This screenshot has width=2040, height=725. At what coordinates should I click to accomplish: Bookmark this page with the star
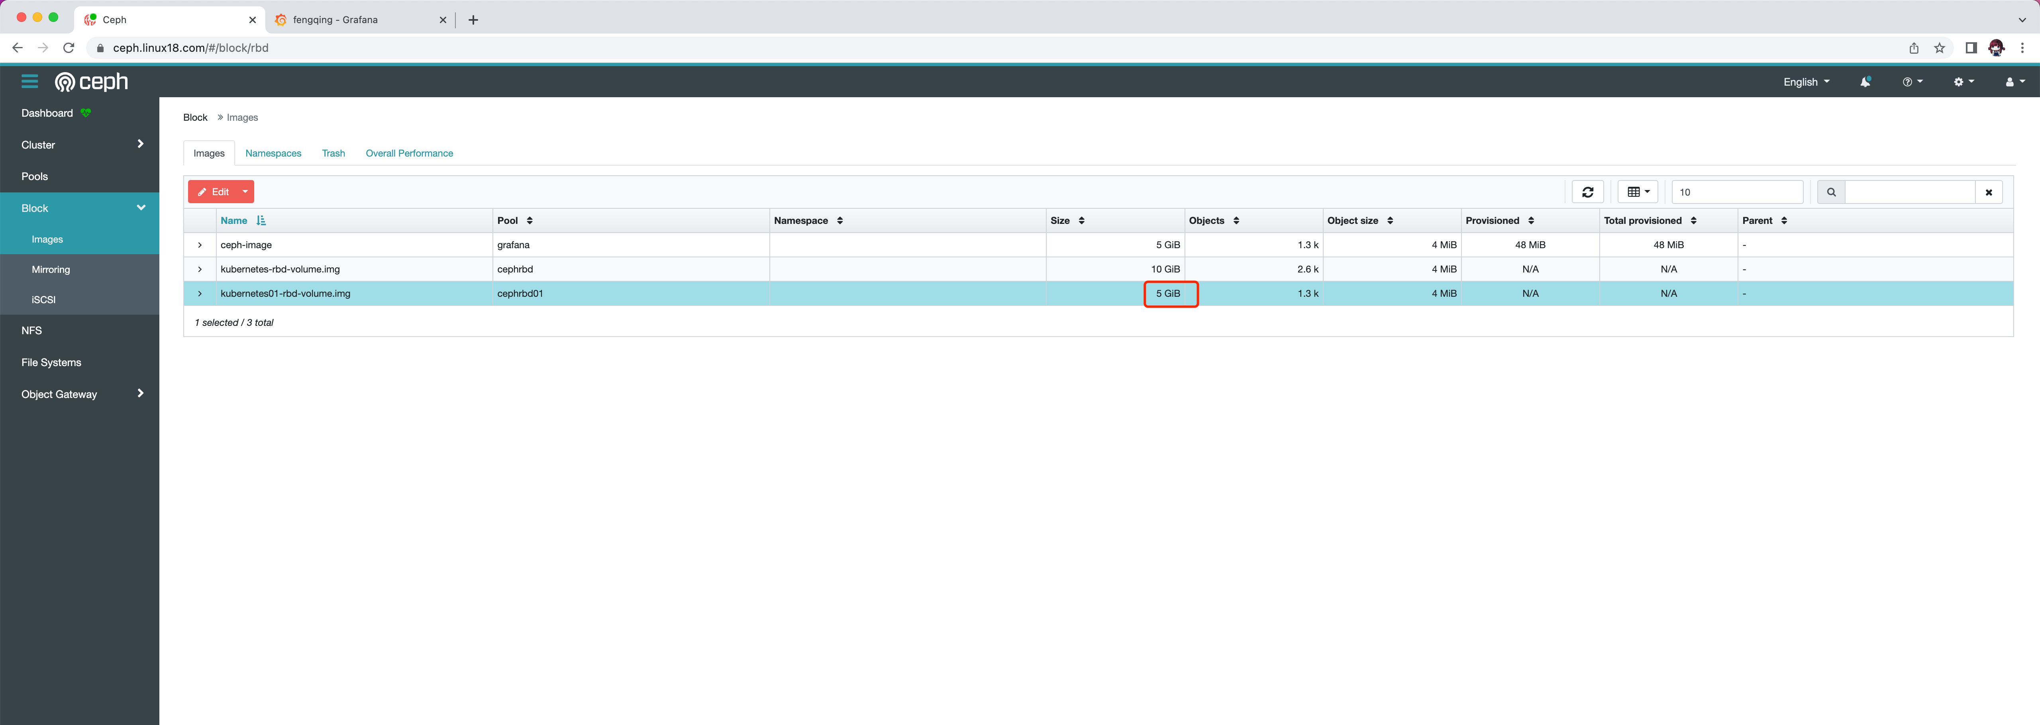click(1940, 48)
